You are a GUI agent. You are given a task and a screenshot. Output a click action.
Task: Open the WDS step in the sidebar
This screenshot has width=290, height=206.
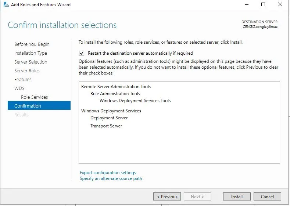pos(19,88)
